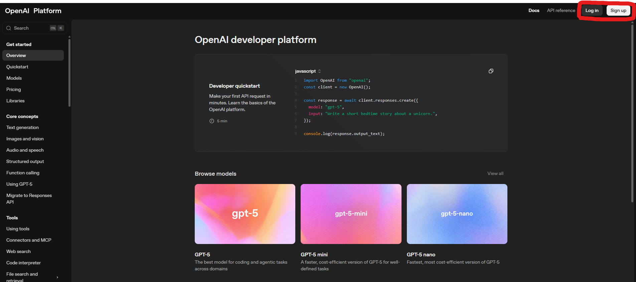Open Migrate to Responses API
The image size is (636, 282).
[x=29, y=199]
